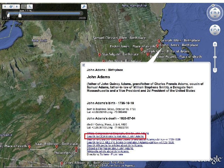This screenshot has width=224, height=168.
Task: Tilt view down with look joystick
Action: coord(215,16)
